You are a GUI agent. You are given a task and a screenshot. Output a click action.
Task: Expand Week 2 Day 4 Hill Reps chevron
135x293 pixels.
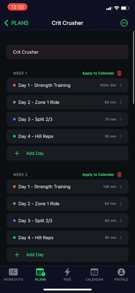[x=121, y=238]
